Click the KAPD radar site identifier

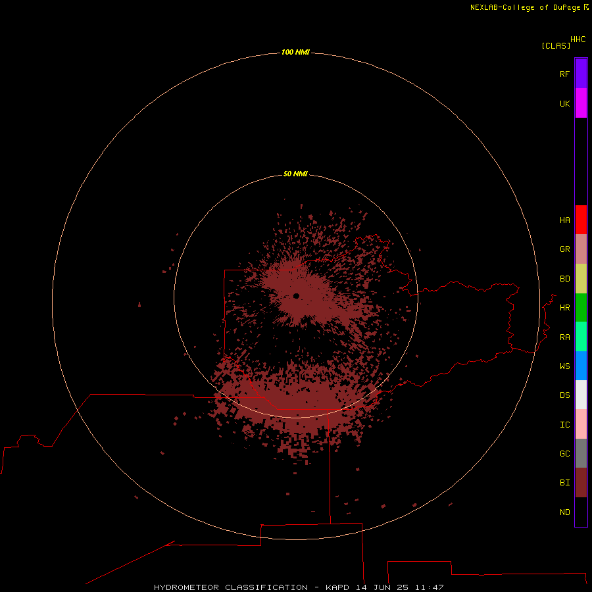coord(337,587)
